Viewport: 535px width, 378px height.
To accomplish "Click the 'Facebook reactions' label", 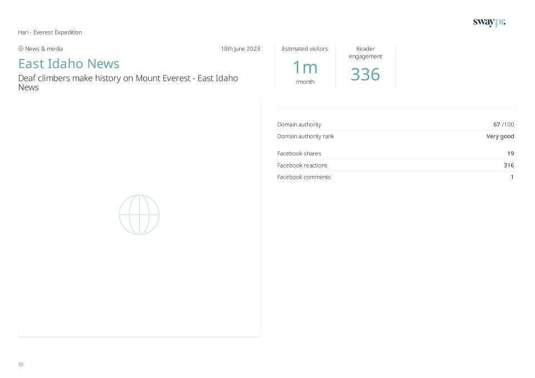I will pyautogui.click(x=302, y=165).
